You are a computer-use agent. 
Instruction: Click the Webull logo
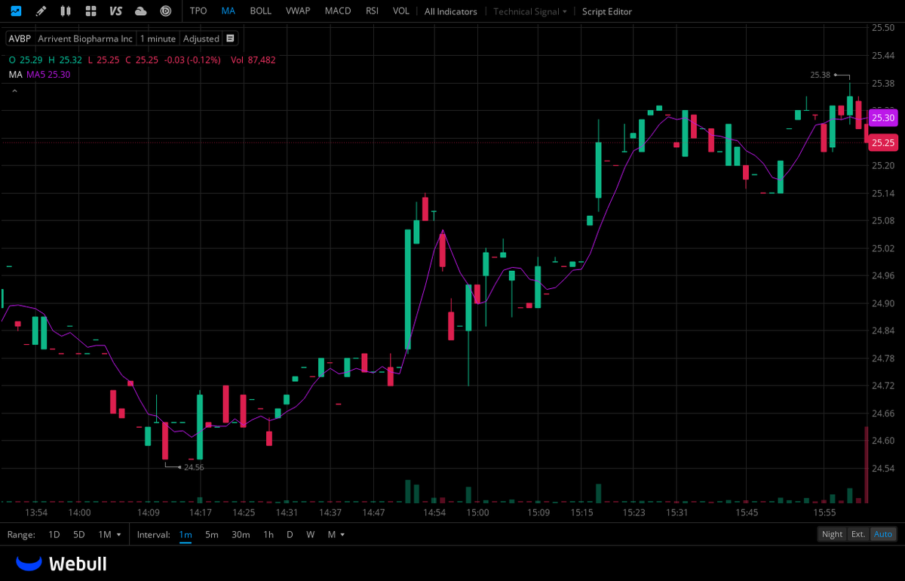coord(62,564)
